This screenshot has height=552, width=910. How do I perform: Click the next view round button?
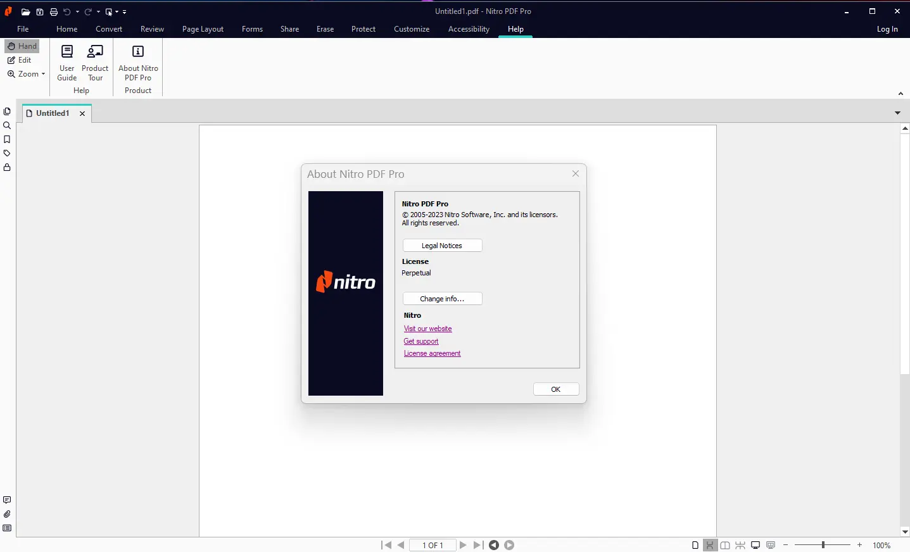tap(509, 545)
